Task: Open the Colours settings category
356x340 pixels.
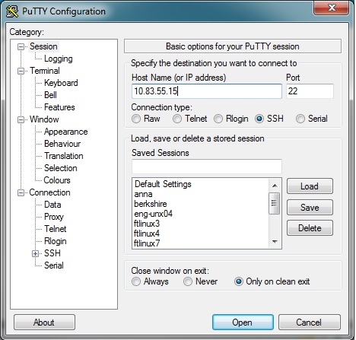Action: 57,180
